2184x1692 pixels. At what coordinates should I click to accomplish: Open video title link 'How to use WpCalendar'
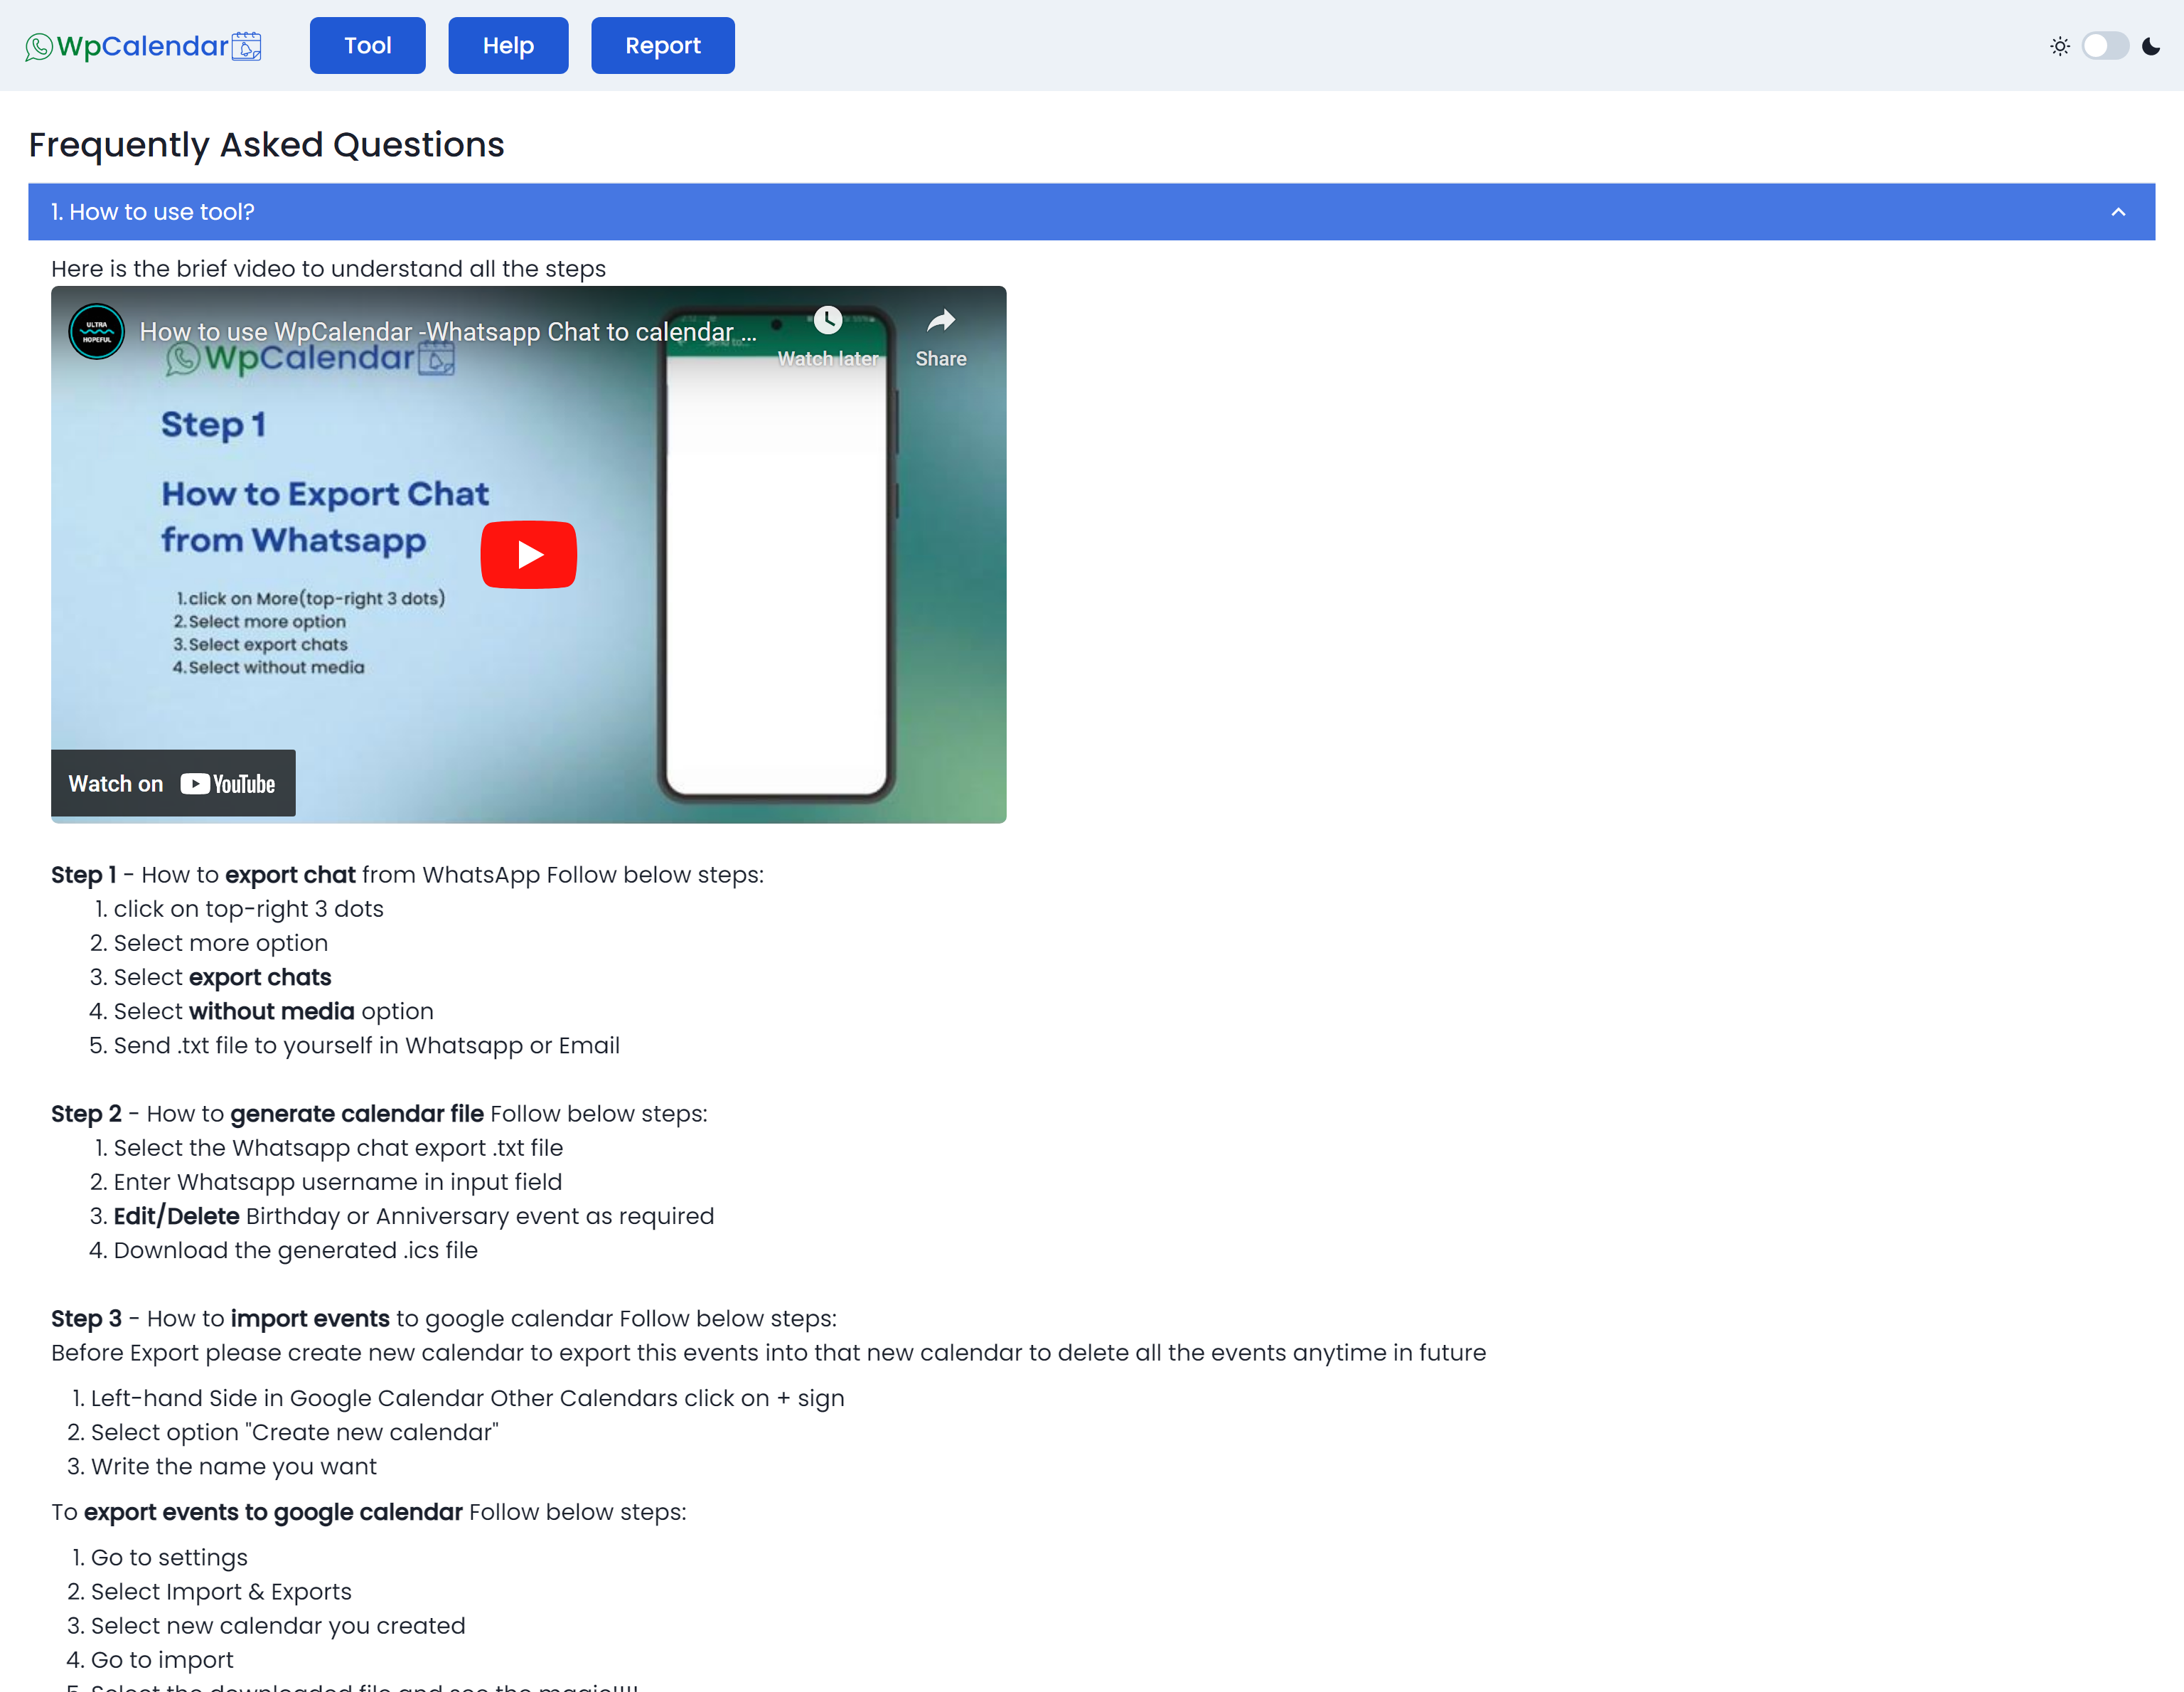(x=447, y=331)
